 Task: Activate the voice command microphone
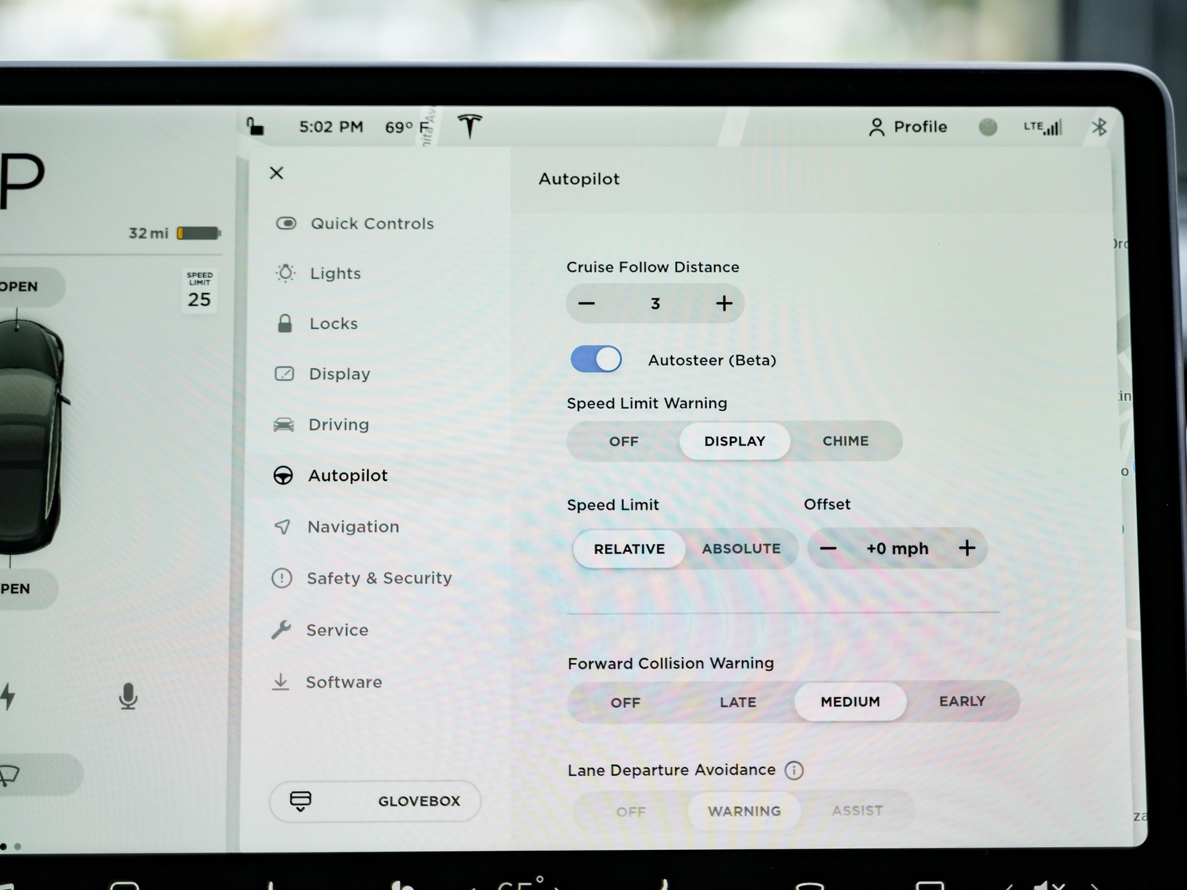(128, 697)
